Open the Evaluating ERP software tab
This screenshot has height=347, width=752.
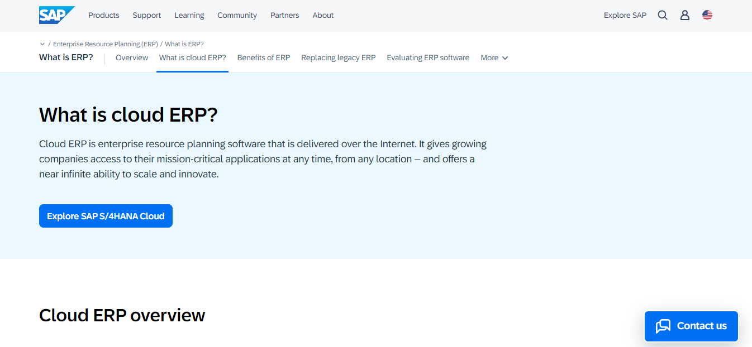[x=428, y=58]
